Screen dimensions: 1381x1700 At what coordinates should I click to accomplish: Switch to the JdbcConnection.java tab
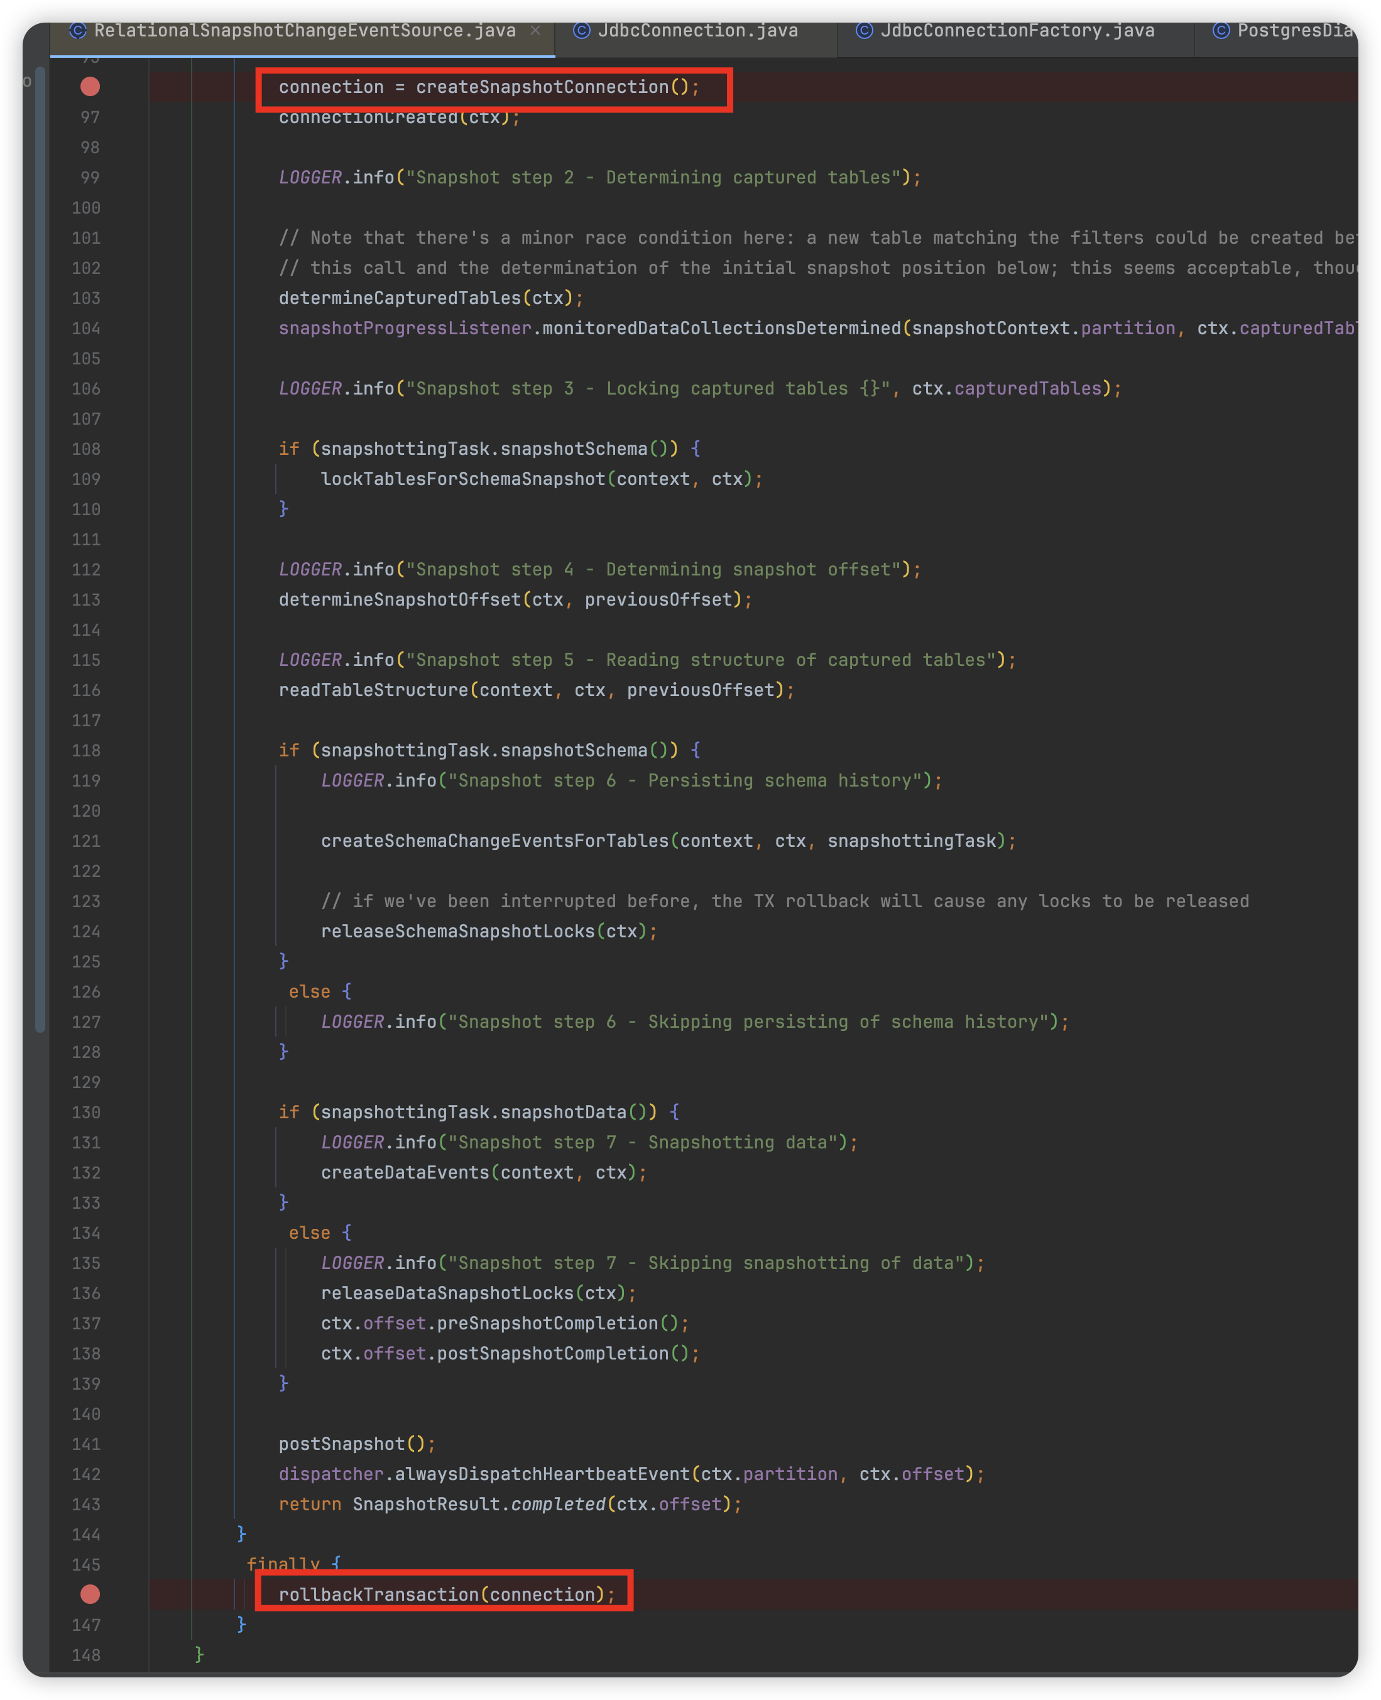697,30
